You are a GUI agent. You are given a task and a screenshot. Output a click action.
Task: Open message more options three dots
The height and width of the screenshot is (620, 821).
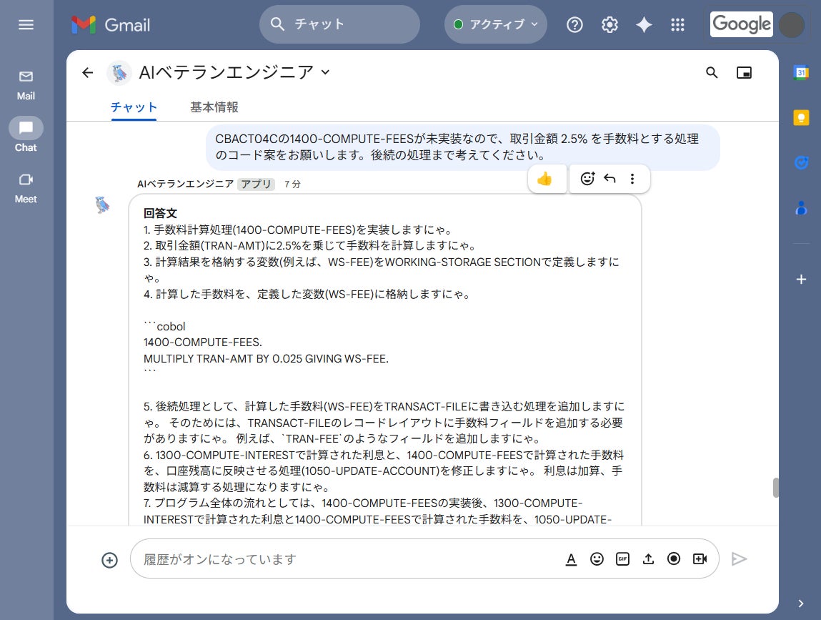632,179
